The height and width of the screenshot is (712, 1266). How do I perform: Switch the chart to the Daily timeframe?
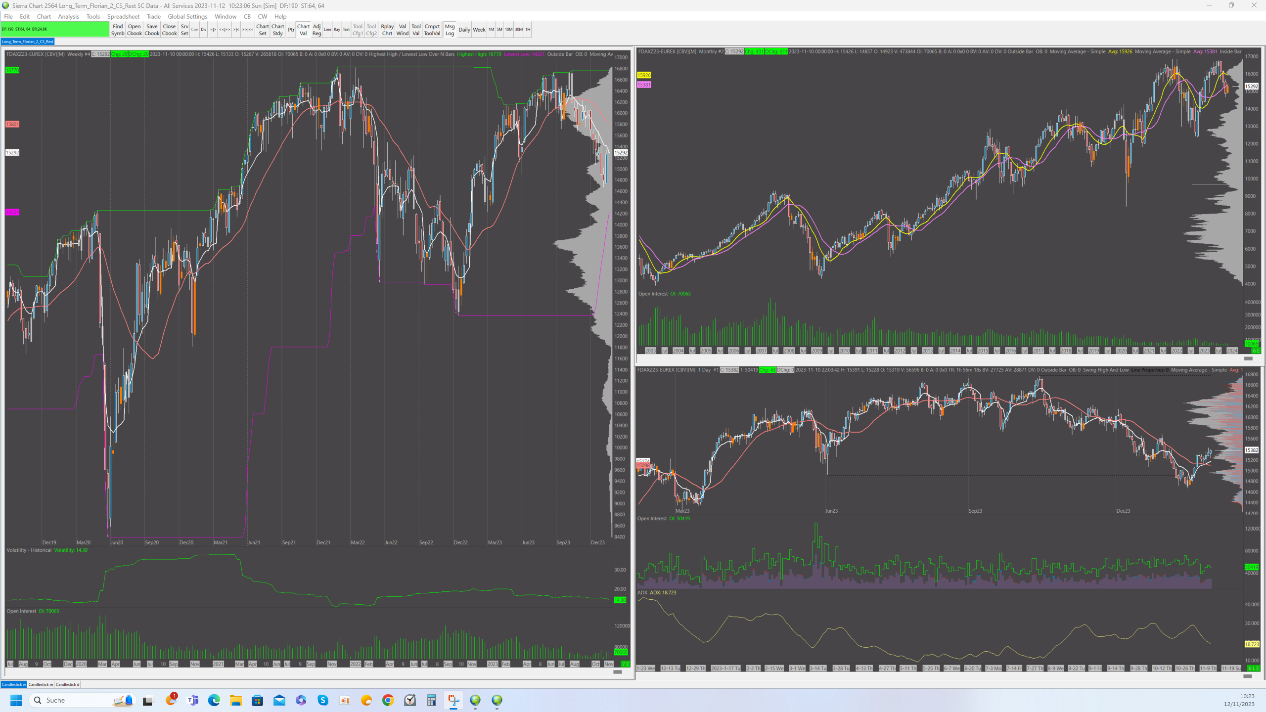(x=464, y=30)
